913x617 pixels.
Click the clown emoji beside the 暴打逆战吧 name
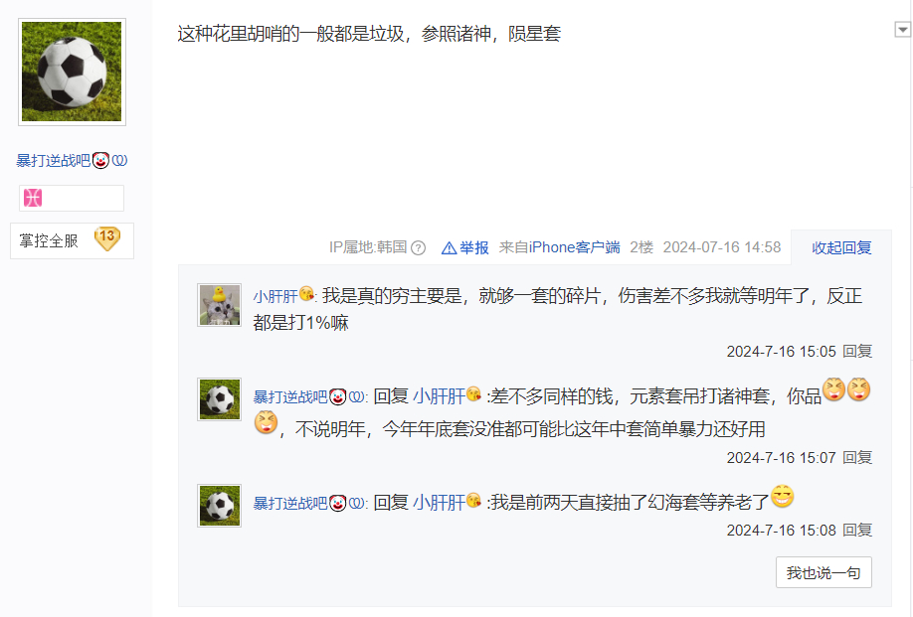tap(100, 161)
